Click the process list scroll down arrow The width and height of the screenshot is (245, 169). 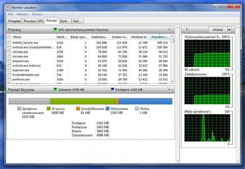172,81
